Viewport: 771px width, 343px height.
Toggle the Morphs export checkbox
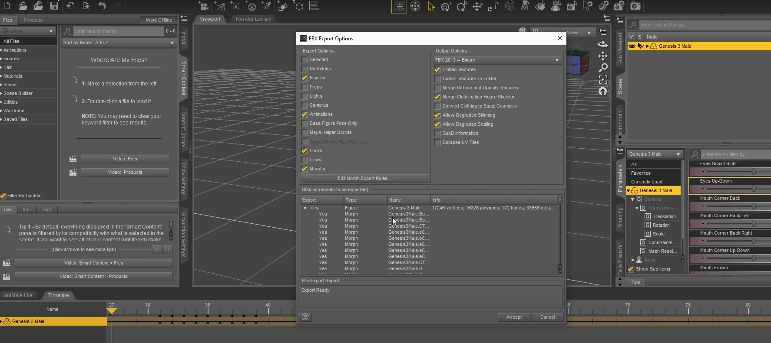(304, 169)
